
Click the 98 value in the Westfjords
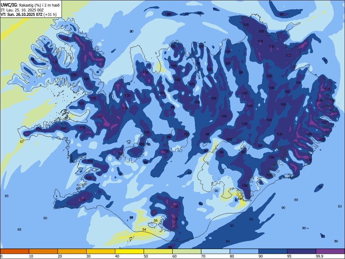point(32,59)
